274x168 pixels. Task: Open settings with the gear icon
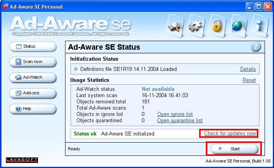196,26
